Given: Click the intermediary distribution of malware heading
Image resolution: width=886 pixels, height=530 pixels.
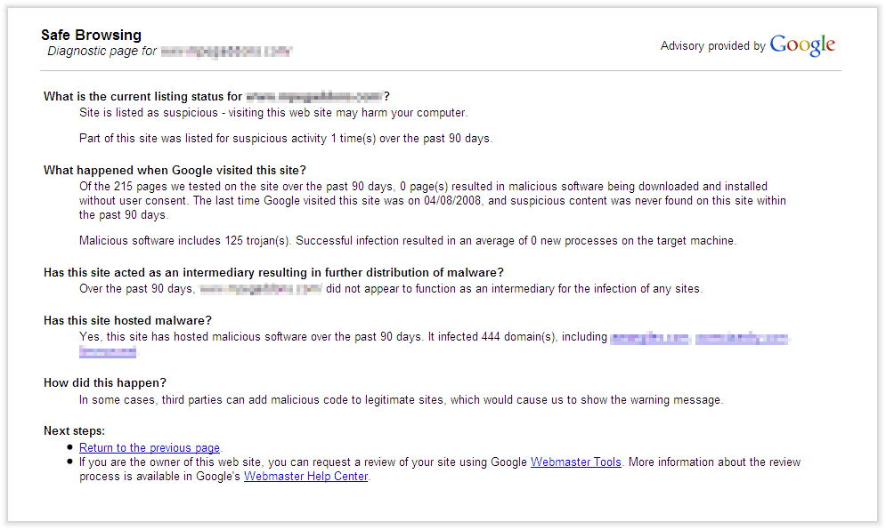Looking at the screenshot, I should tap(273, 273).
